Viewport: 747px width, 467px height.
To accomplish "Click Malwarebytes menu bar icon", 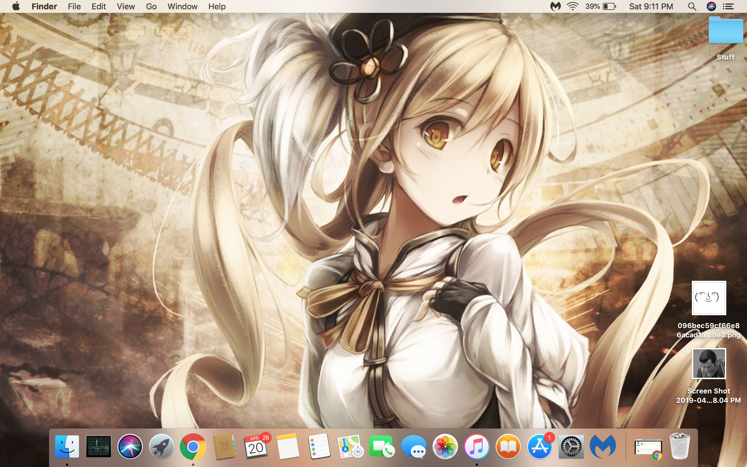I will point(555,6).
